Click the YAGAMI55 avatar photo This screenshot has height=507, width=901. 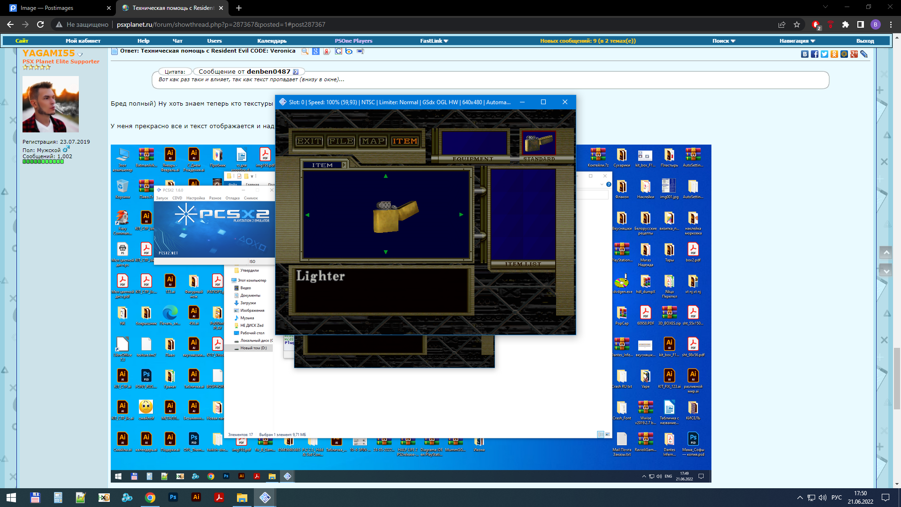[51, 104]
